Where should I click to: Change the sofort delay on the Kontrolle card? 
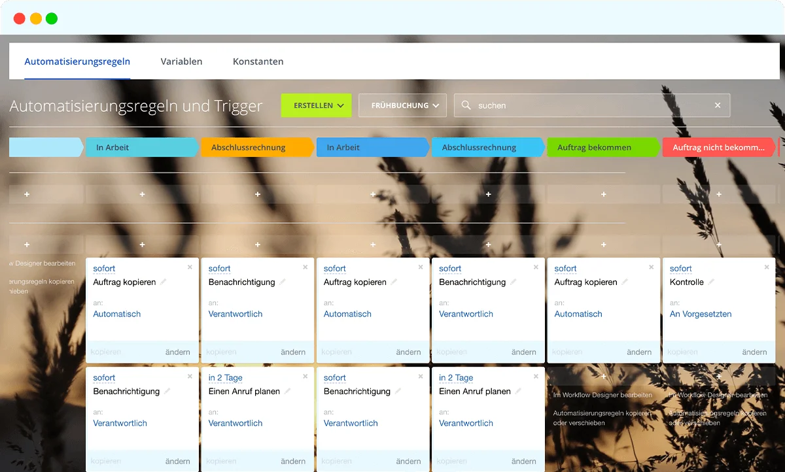[x=680, y=269]
